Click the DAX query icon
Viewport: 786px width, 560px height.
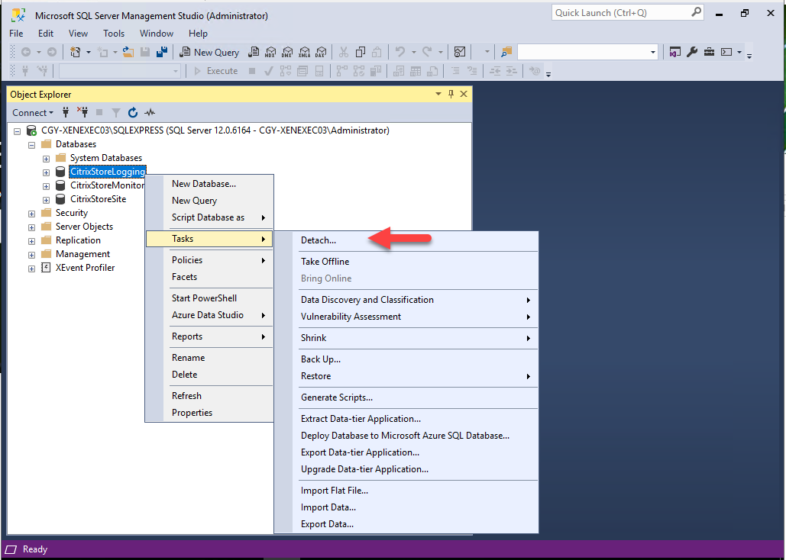[321, 52]
